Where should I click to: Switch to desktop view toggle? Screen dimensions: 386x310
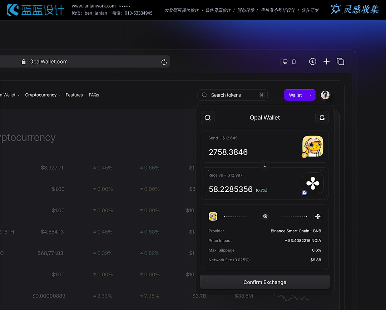(x=285, y=61)
